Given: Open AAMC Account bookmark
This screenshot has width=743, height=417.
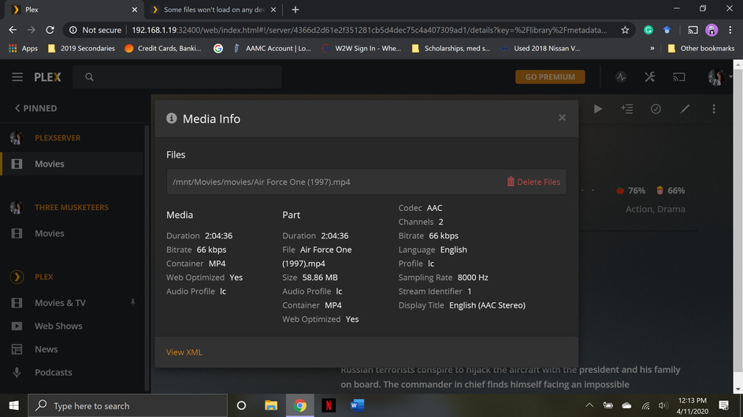Looking at the screenshot, I should coord(272,48).
